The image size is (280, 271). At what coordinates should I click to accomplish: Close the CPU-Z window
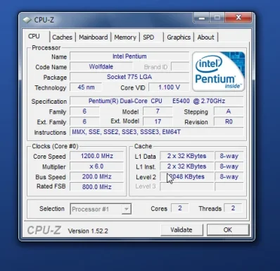(x=238, y=18)
